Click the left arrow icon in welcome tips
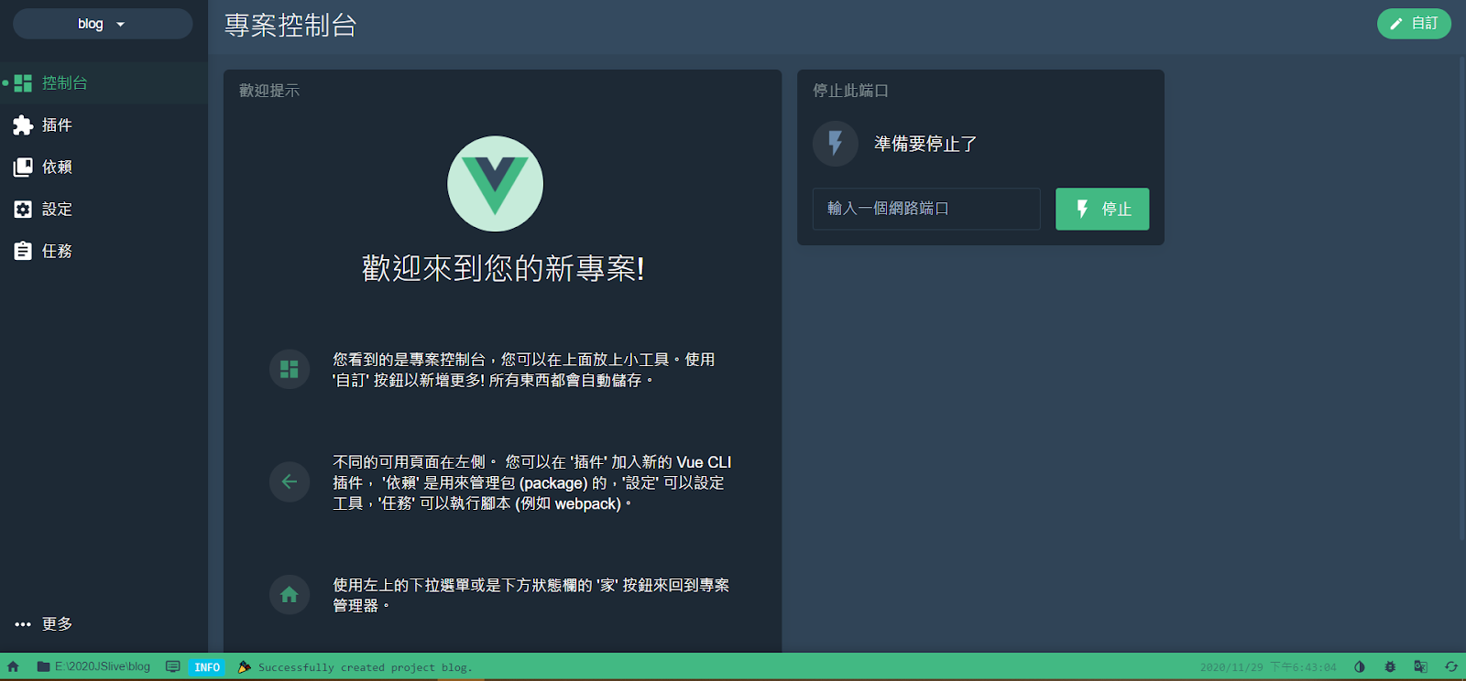Image resolution: width=1466 pixels, height=681 pixels. click(290, 481)
